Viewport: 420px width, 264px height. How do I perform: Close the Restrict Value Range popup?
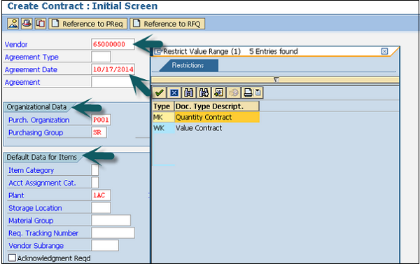384,51
